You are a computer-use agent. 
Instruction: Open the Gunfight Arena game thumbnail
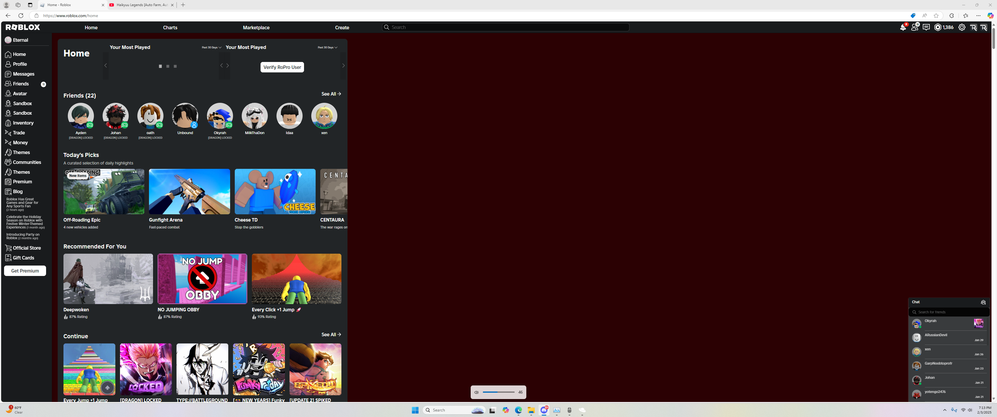click(x=189, y=191)
